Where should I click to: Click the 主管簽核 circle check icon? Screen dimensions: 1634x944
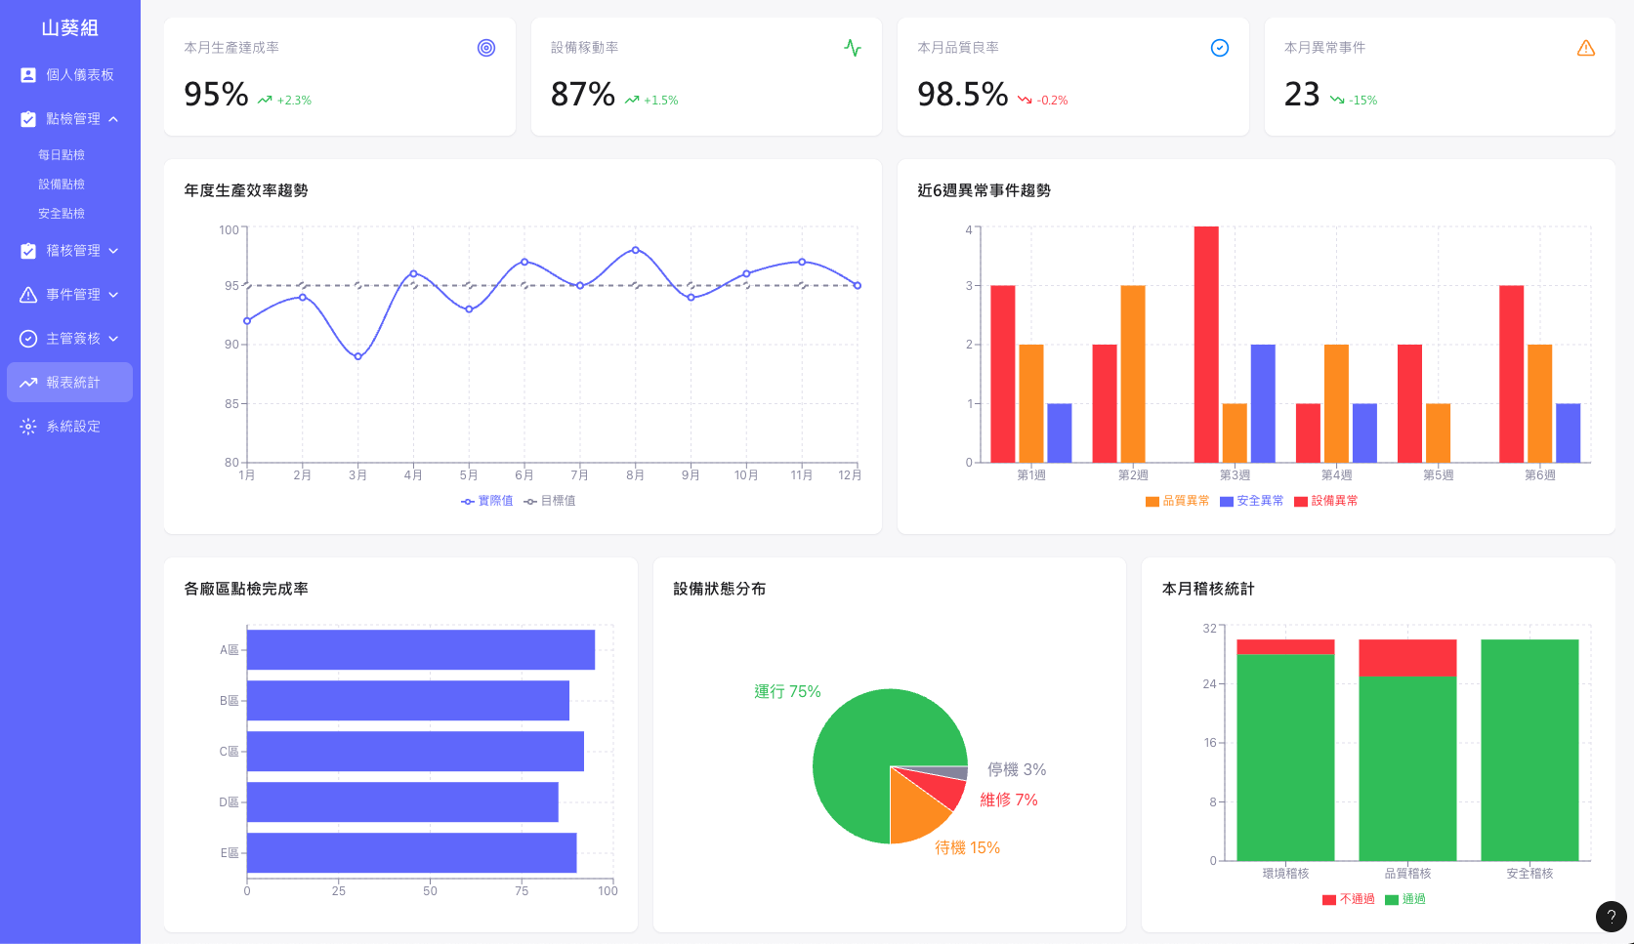(28, 339)
